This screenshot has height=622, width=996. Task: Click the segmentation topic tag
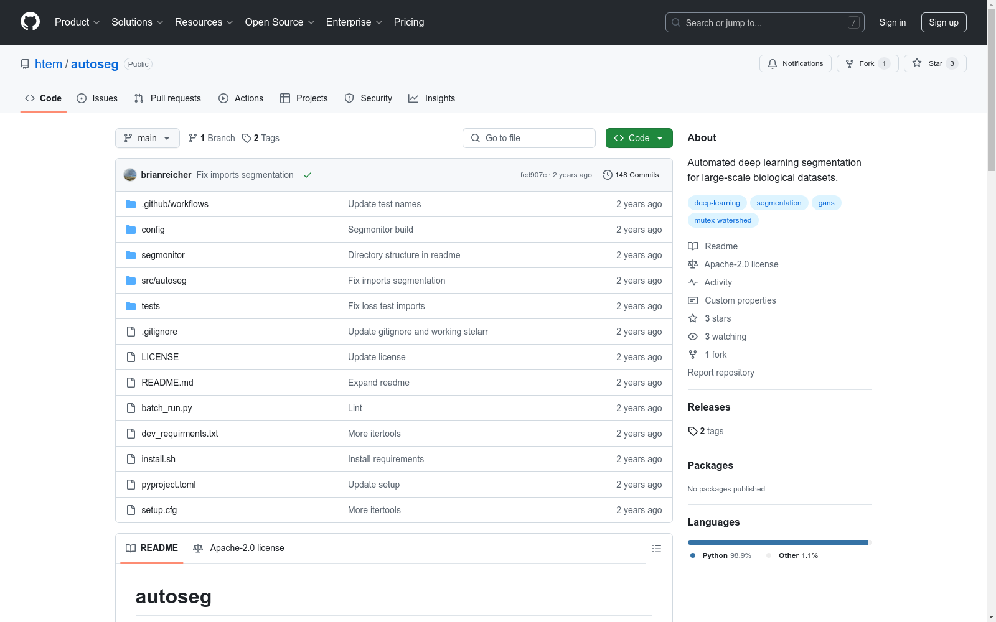coord(779,203)
